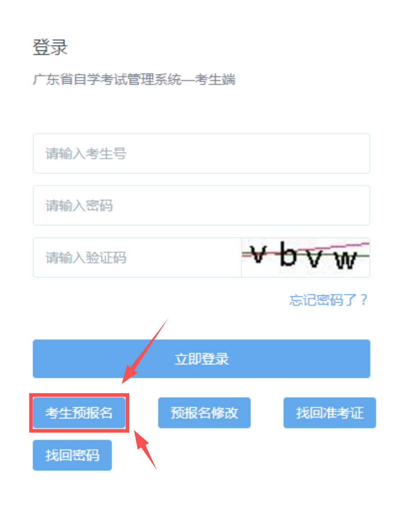Click the 请输入考生号 input field
The width and height of the screenshot is (405, 516).
pyautogui.click(x=201, y=154)
